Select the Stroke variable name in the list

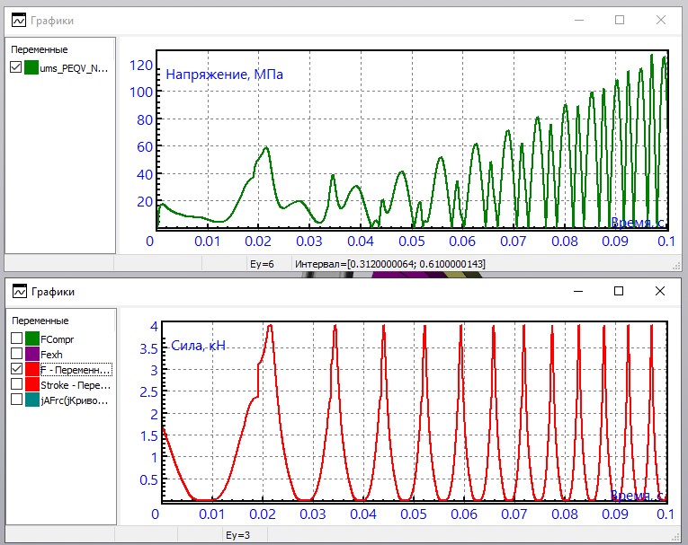76,384
